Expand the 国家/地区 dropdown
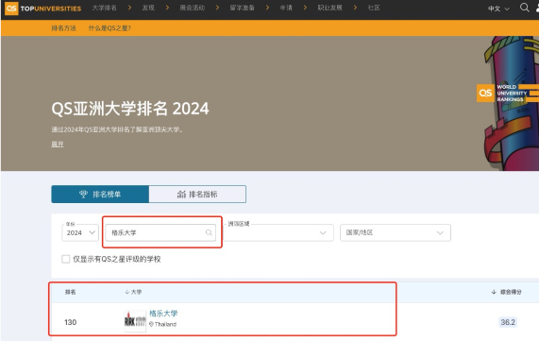The height and width of the screenshot is (341, 539). (x=396, y=232)
